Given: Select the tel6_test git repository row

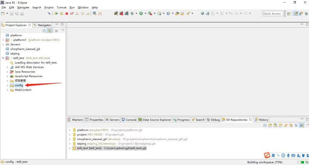Looking at the screenshot, I should click(110, 148).
